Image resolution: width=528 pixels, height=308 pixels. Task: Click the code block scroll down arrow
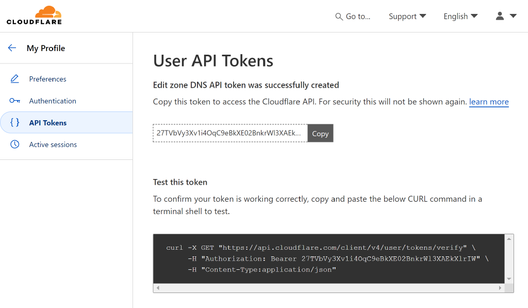(509, 279)
